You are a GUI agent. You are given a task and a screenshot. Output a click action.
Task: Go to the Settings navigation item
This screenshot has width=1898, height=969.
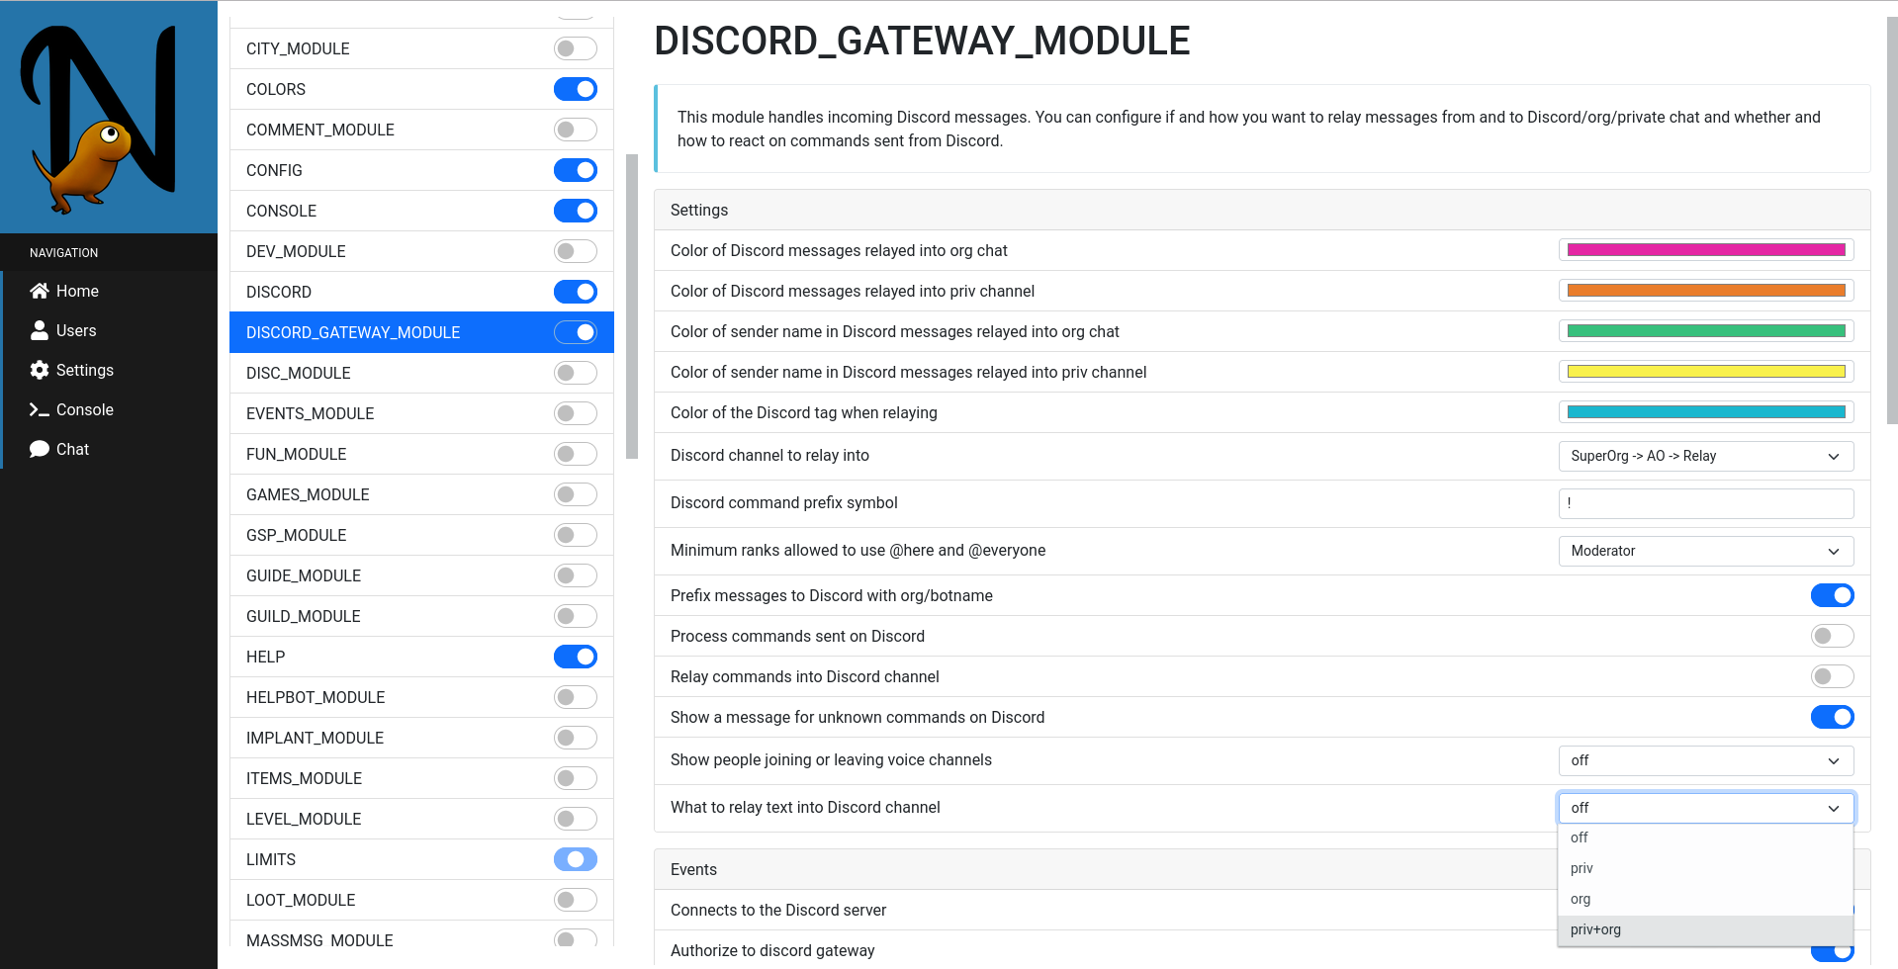pos(109,370)
